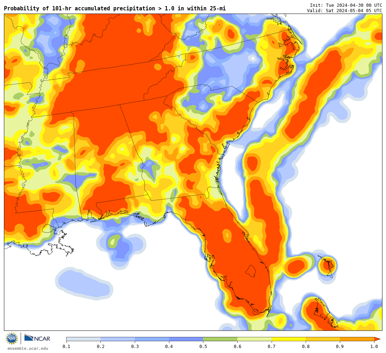Click the red arrow tip of the colorbar
This screenshot has height=353, width=386.
click(x=377, y=339)
